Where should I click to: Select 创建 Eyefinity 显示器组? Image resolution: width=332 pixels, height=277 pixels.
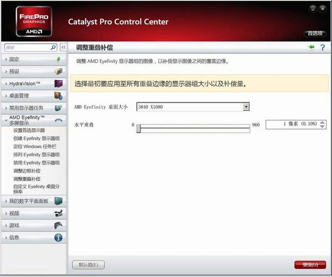pos(37,138)
